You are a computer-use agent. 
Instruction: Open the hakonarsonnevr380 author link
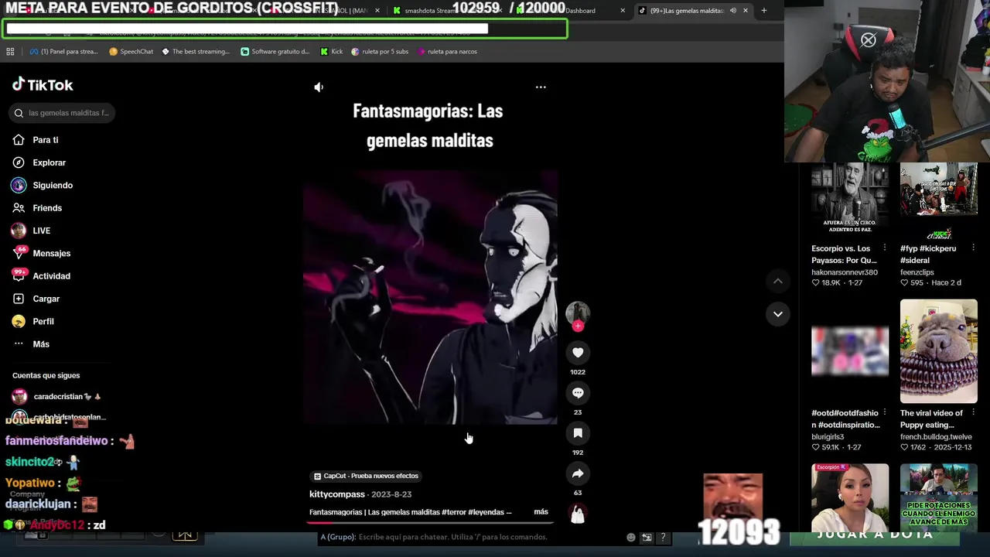point(845,272)
